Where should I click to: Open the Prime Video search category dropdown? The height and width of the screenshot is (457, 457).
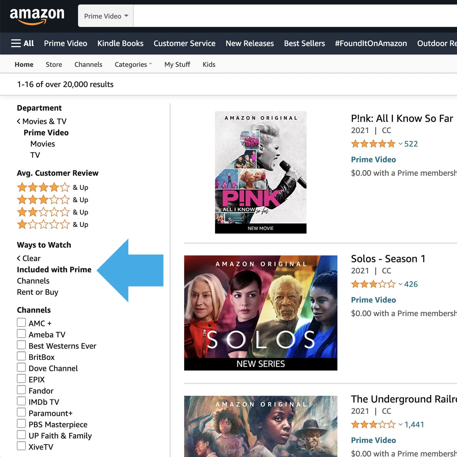(105, 16)
